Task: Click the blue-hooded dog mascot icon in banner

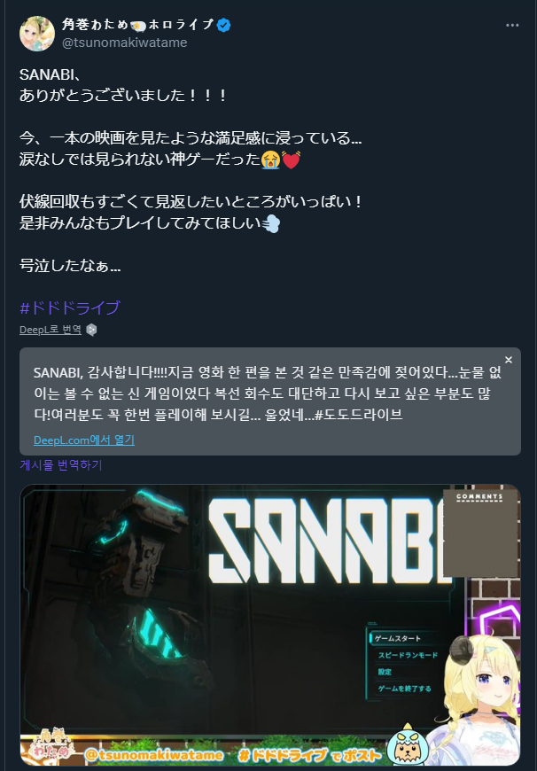Action: pos(407,744)
